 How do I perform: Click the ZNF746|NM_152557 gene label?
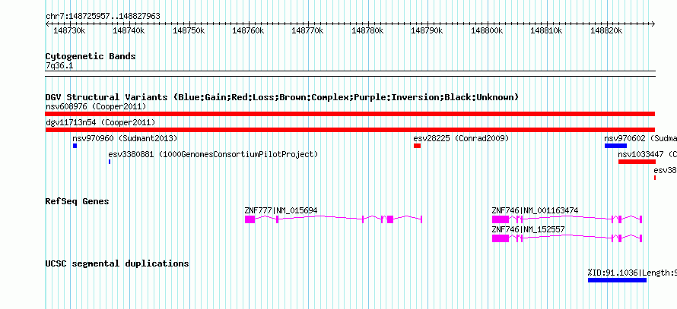pyautogui.click(x=528, y=229)
